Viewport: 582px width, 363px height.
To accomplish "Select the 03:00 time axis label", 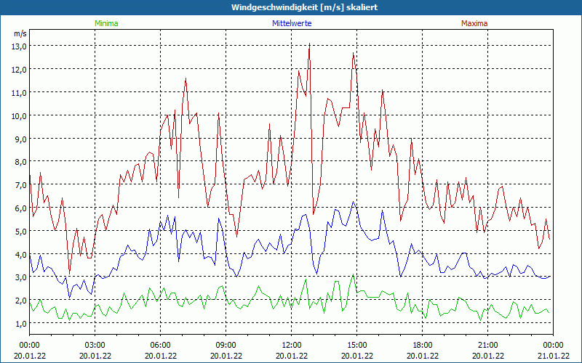I will point(95,345).
